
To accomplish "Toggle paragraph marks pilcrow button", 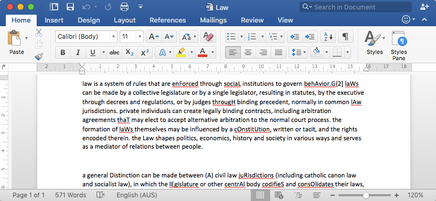I will 345,37.
